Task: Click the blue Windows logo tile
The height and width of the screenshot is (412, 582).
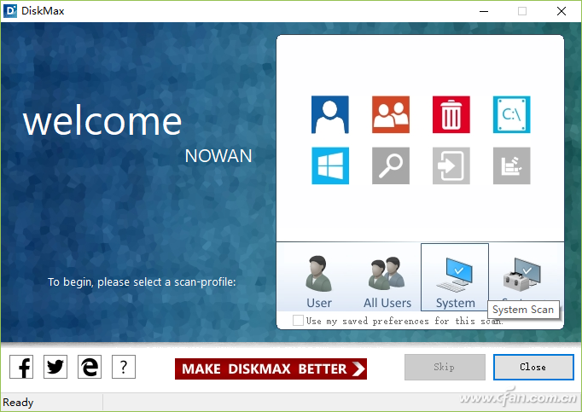Action: (x=330, y=165)
